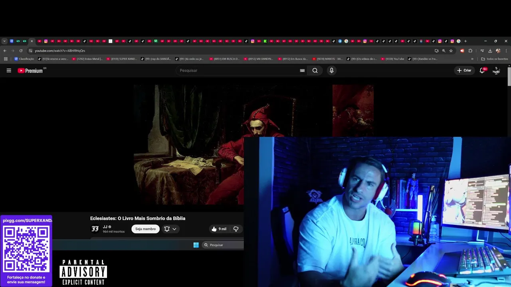Image resolution: width=511 pixels, height=287 pixels.
Task: Open Chrome three-dot menu
Action: click(506, 51)
